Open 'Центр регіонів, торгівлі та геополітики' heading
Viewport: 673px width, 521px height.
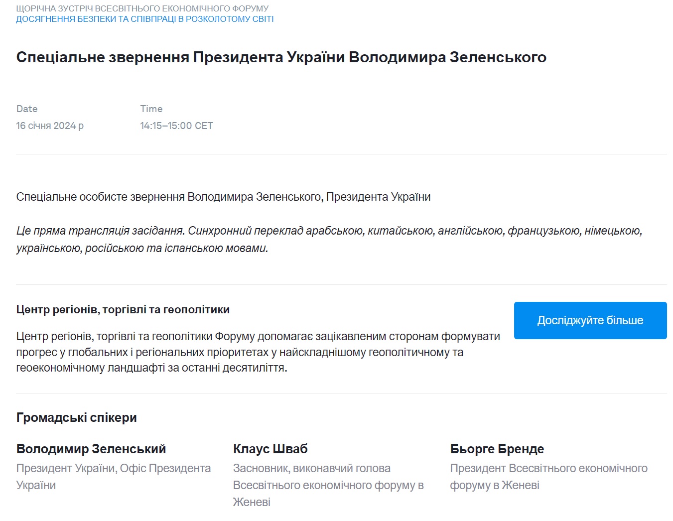(123, 309)
